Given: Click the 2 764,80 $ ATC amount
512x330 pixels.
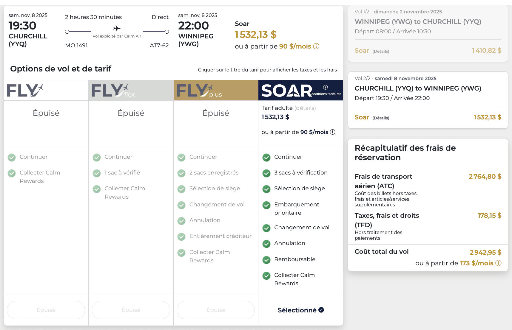Looking at the screenshot, I should (485, 176).
